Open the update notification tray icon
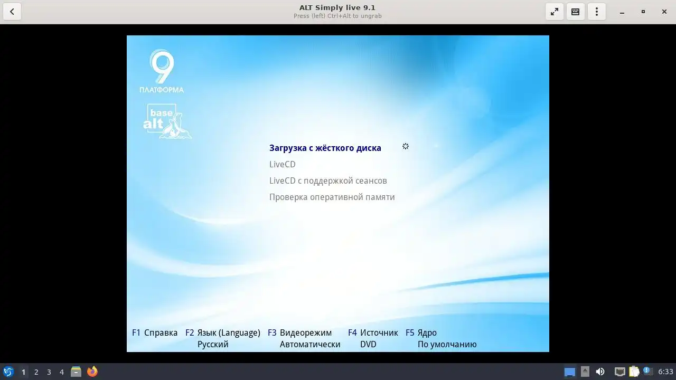The height and width of the screenshot is (380, 676). tap(647, 372)
